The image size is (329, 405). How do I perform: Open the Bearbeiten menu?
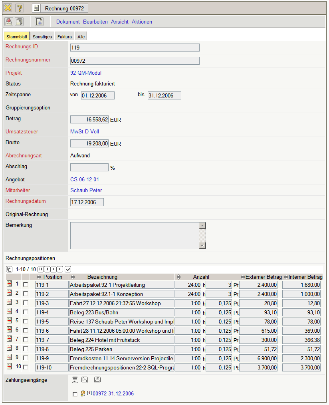95,22
